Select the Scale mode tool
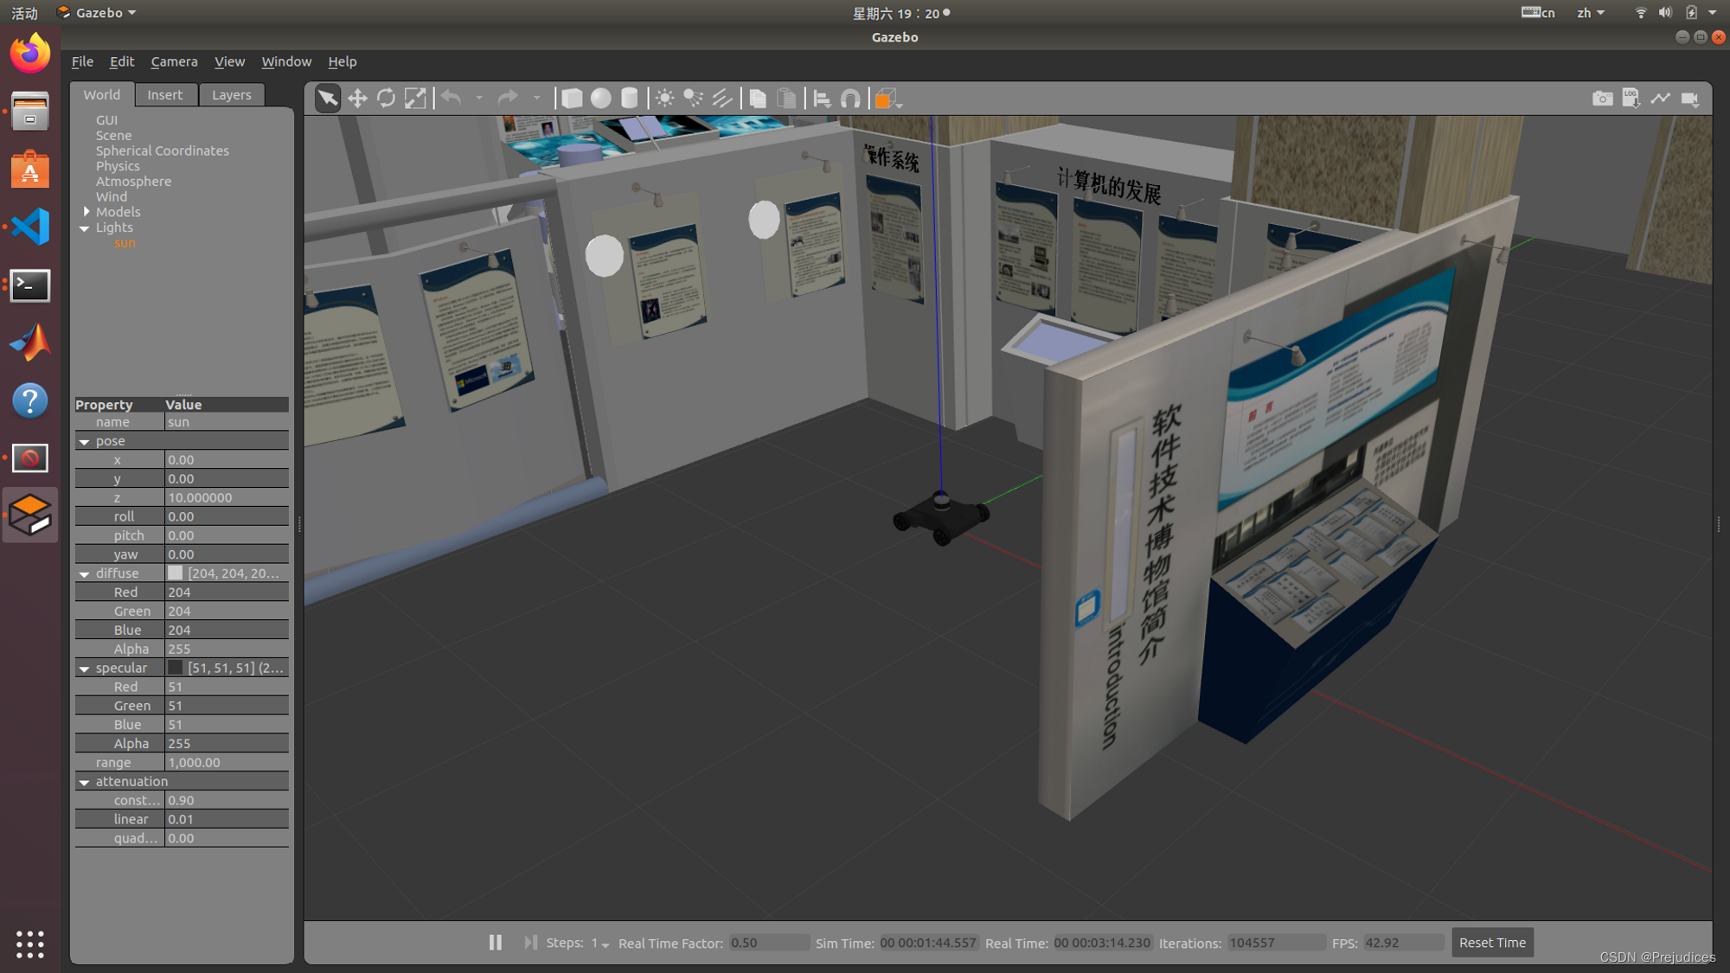1730x973 pixels. click(x=415, y=99)
